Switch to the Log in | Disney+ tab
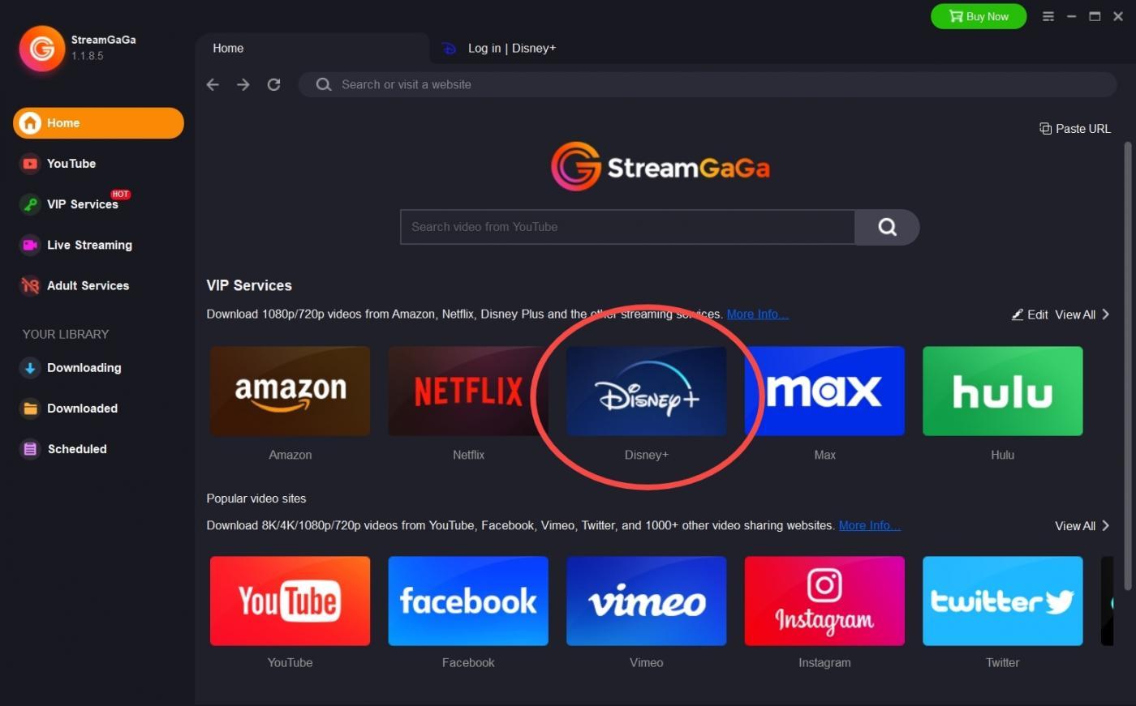Screen dimensions: 1136x706 (499, 49)
